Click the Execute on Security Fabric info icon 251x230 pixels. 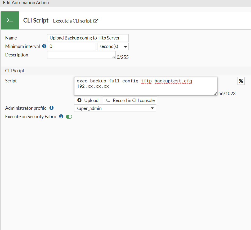click(x=61, y=116)
